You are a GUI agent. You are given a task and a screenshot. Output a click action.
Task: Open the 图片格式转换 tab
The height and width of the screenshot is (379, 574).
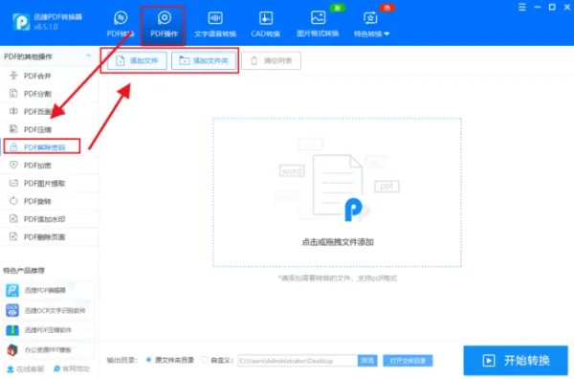tap(318, 25)
